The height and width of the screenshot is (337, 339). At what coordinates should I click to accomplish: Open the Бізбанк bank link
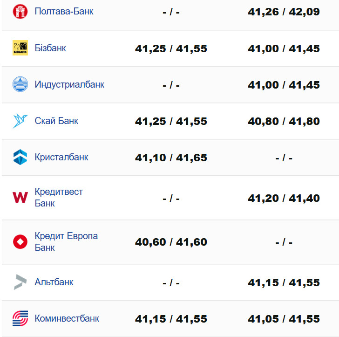pyautogui.click(x=50, y=48)
